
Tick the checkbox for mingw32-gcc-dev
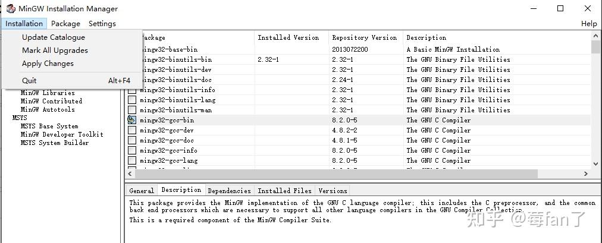pos(131,130)
